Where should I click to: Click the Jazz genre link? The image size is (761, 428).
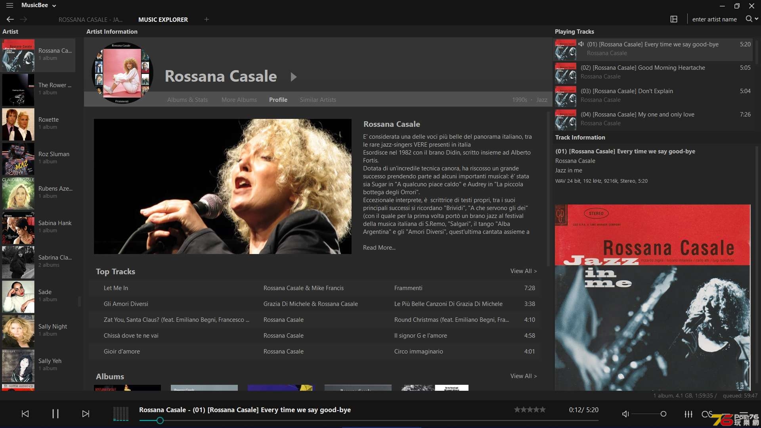[542, 100]
